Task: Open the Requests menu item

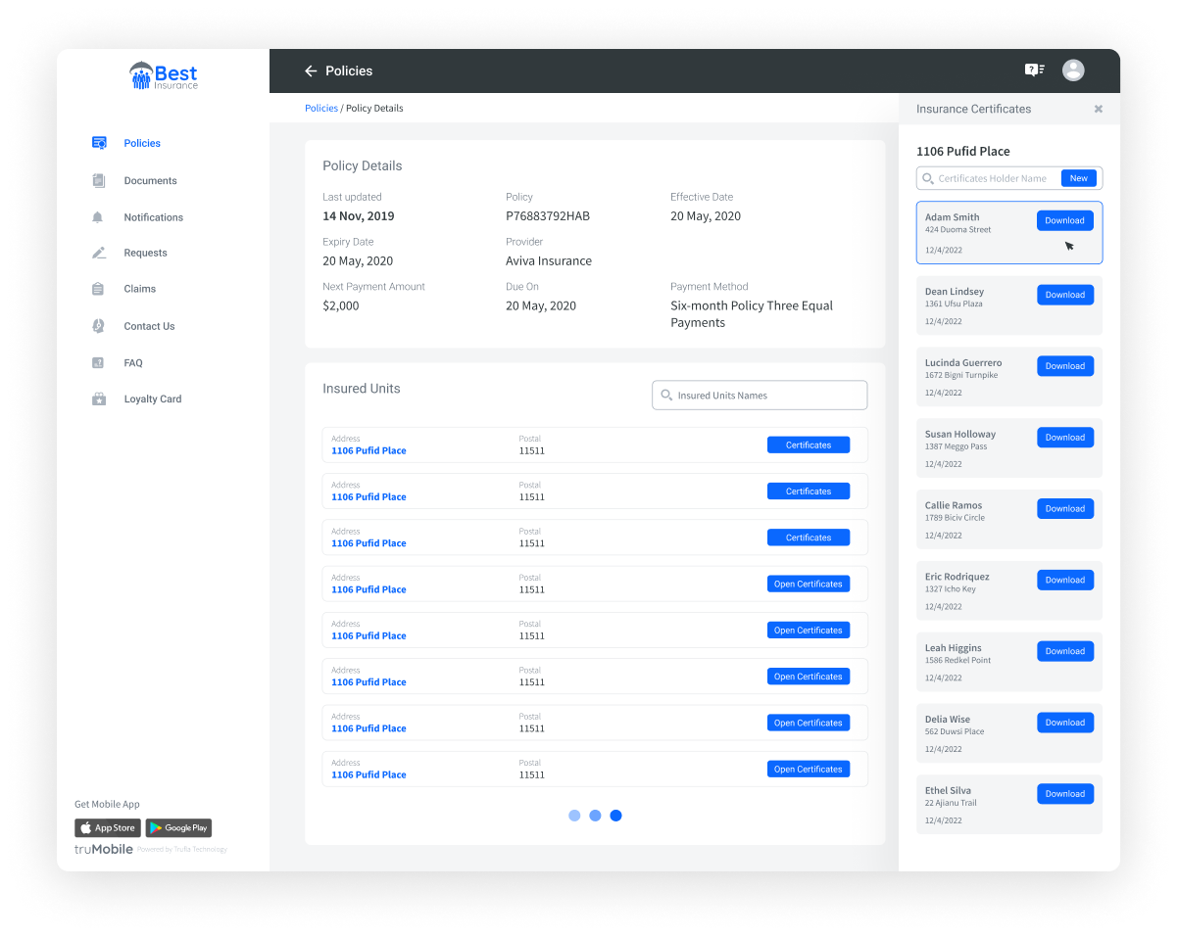Action: click(145, 253)
